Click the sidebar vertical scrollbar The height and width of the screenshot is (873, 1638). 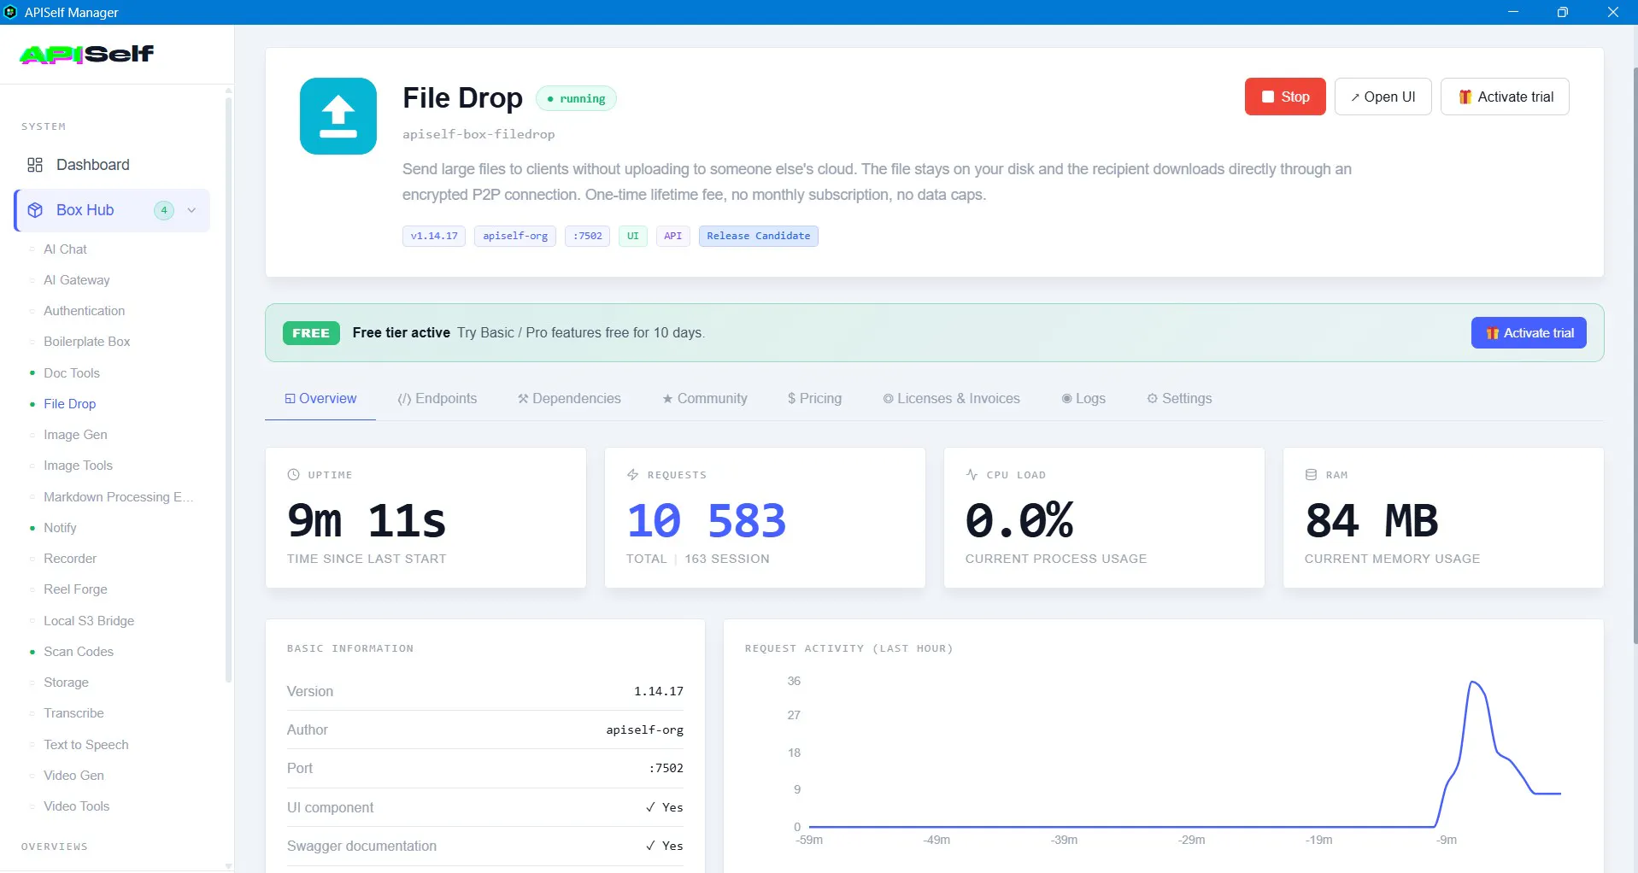(228, 389)
